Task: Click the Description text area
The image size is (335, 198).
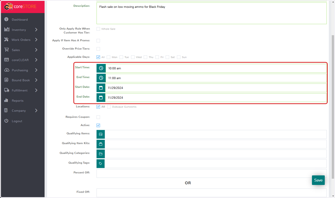Action: click(211, 13)
